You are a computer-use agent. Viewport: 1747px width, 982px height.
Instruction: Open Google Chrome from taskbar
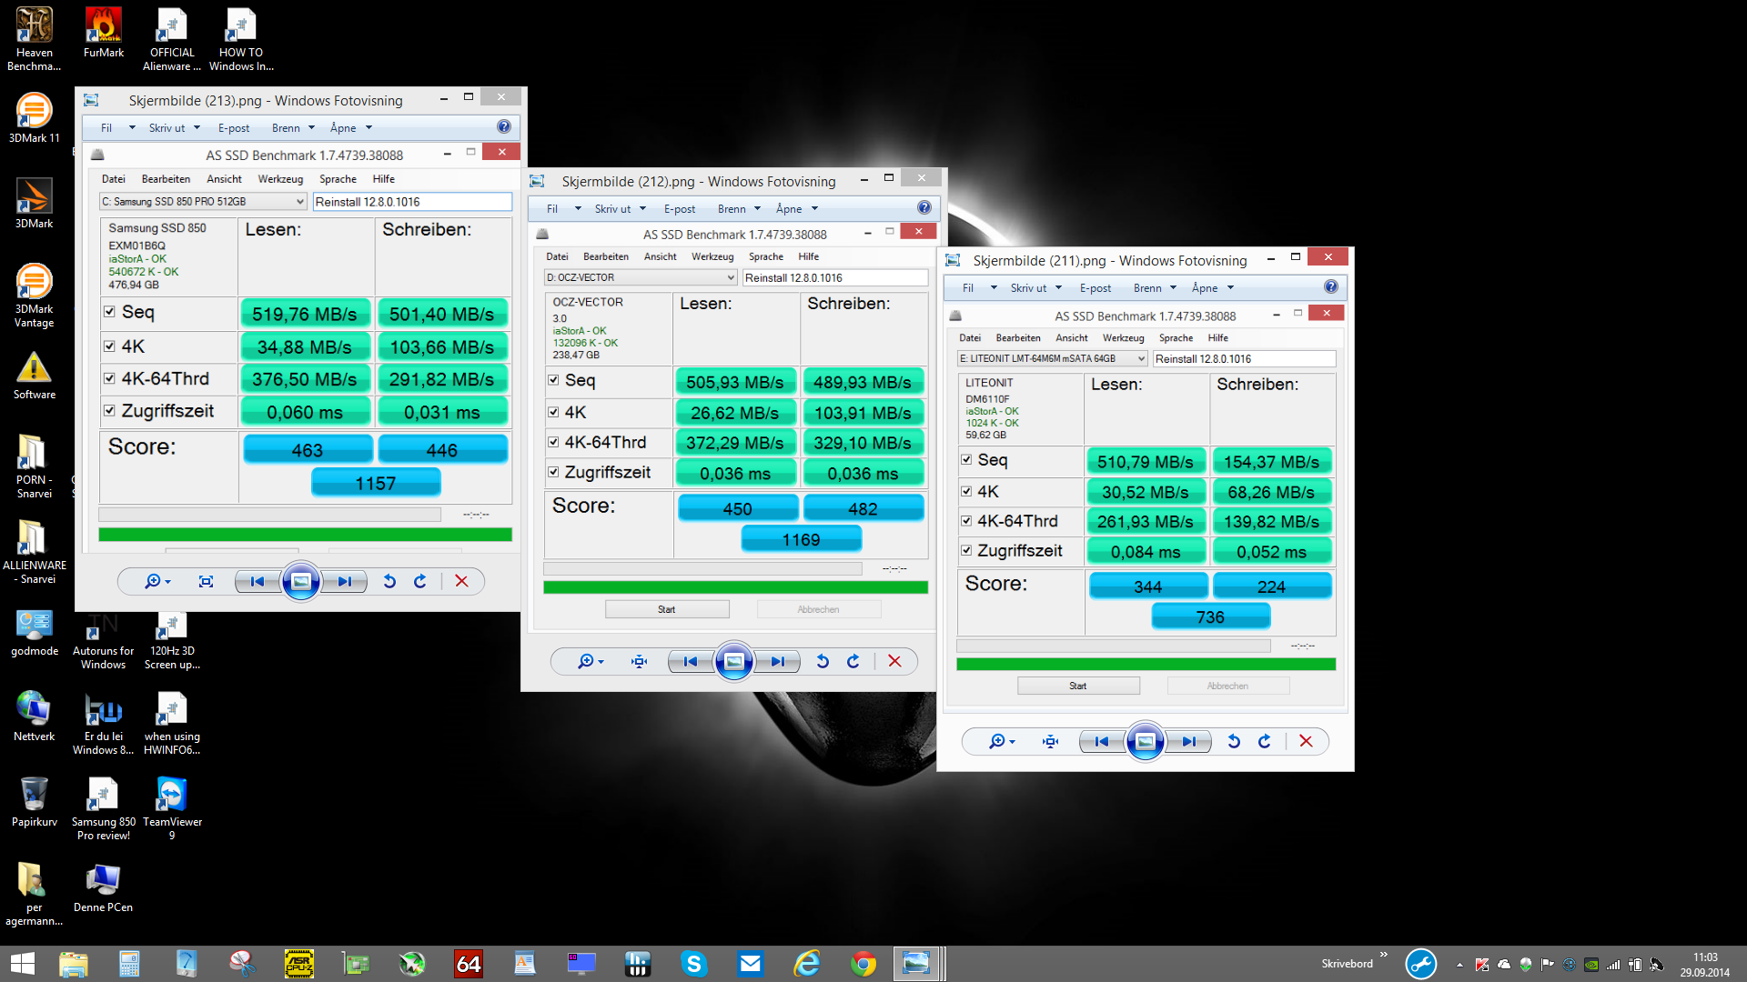[863, 964]
